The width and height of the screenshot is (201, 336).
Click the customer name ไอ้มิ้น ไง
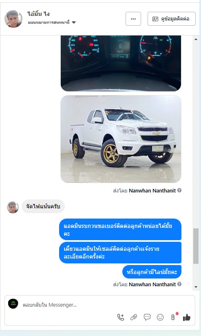point(38,14)
